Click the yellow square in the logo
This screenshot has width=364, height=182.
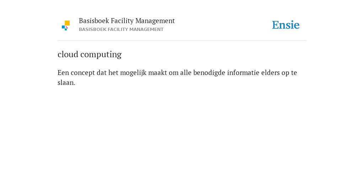(67, 23)
